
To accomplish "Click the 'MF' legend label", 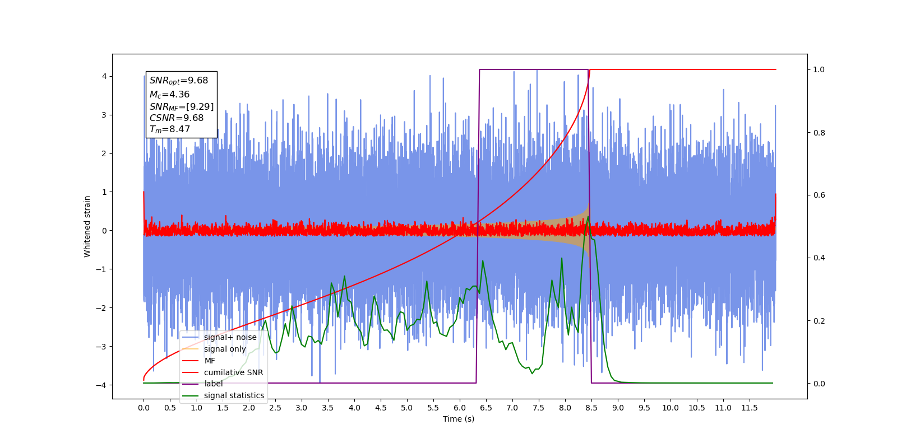I will click(x=210, y=361).
